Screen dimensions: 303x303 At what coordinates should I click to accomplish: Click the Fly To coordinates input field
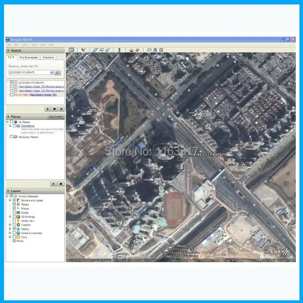29,73
